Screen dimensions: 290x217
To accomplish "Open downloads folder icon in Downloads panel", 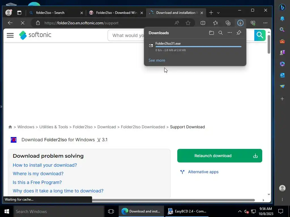I will [x=211, y=33].
